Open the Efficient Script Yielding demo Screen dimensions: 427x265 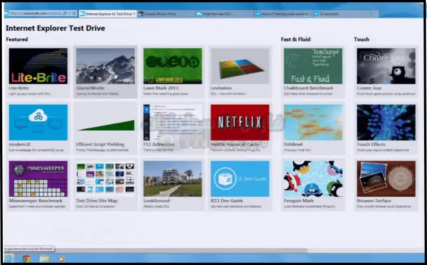[x=105, y=122]
